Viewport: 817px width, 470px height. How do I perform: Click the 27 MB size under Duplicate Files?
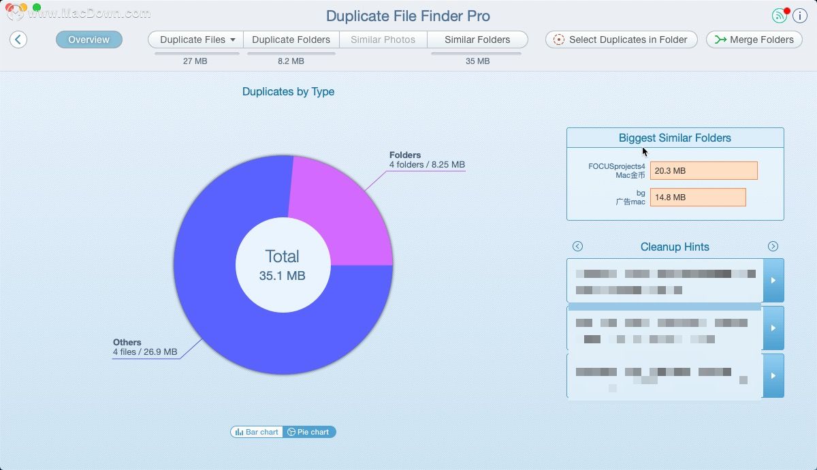coord(195,61)
